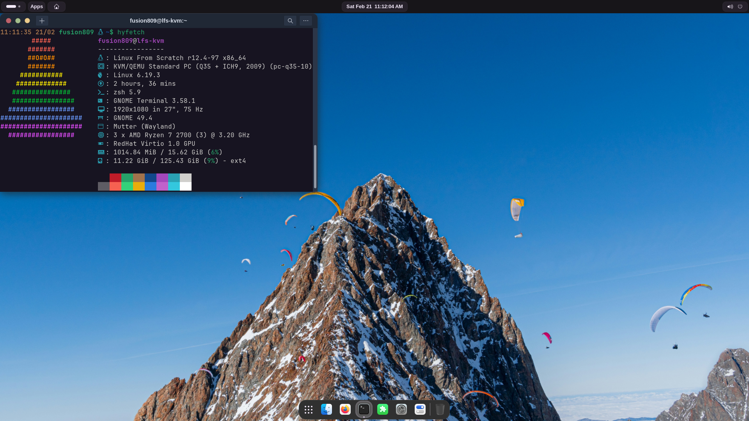Click the terminal title fusion809@lfs-kvm:~
The height and width of the screenshot is (421, 749).
pyautogui.click(x=158, y=21)
